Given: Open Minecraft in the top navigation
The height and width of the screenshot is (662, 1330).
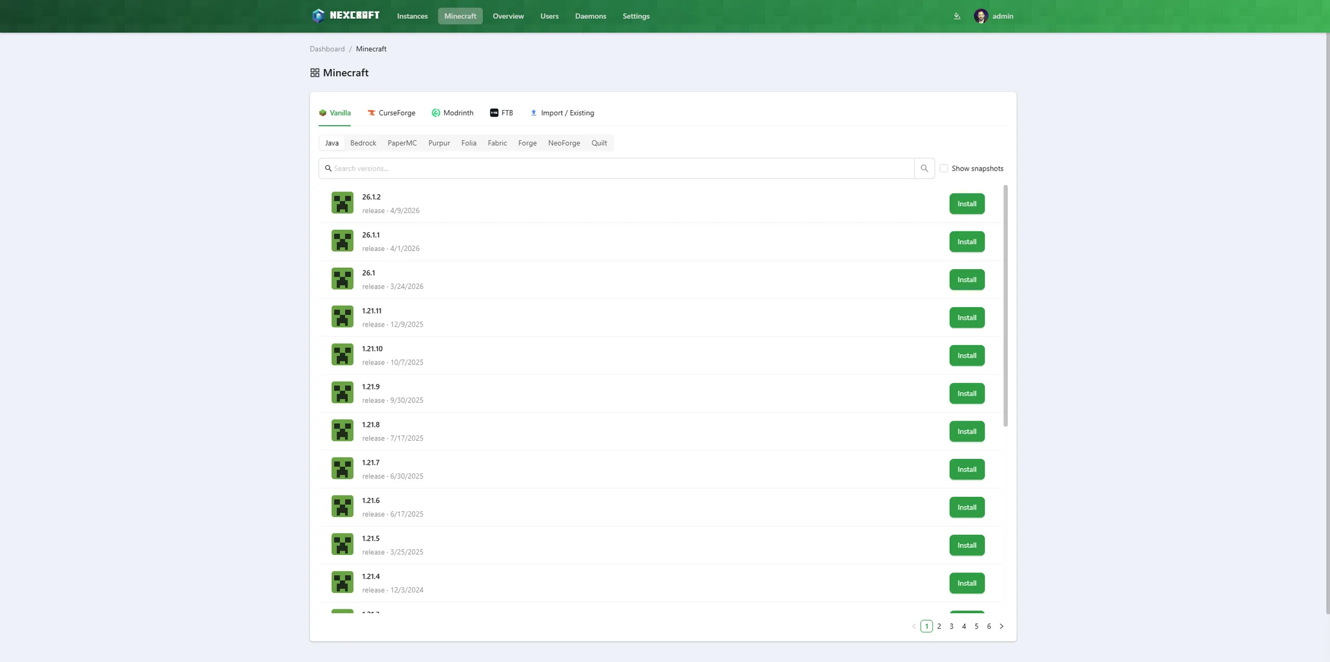Looking at the screenshot, I should (x=460, y=16).
